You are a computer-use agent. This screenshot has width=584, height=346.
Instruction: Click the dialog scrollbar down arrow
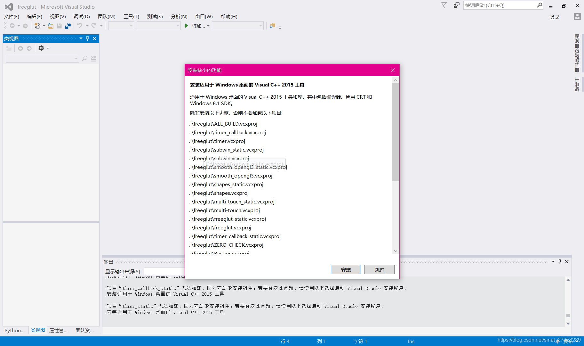coord(396,251)
